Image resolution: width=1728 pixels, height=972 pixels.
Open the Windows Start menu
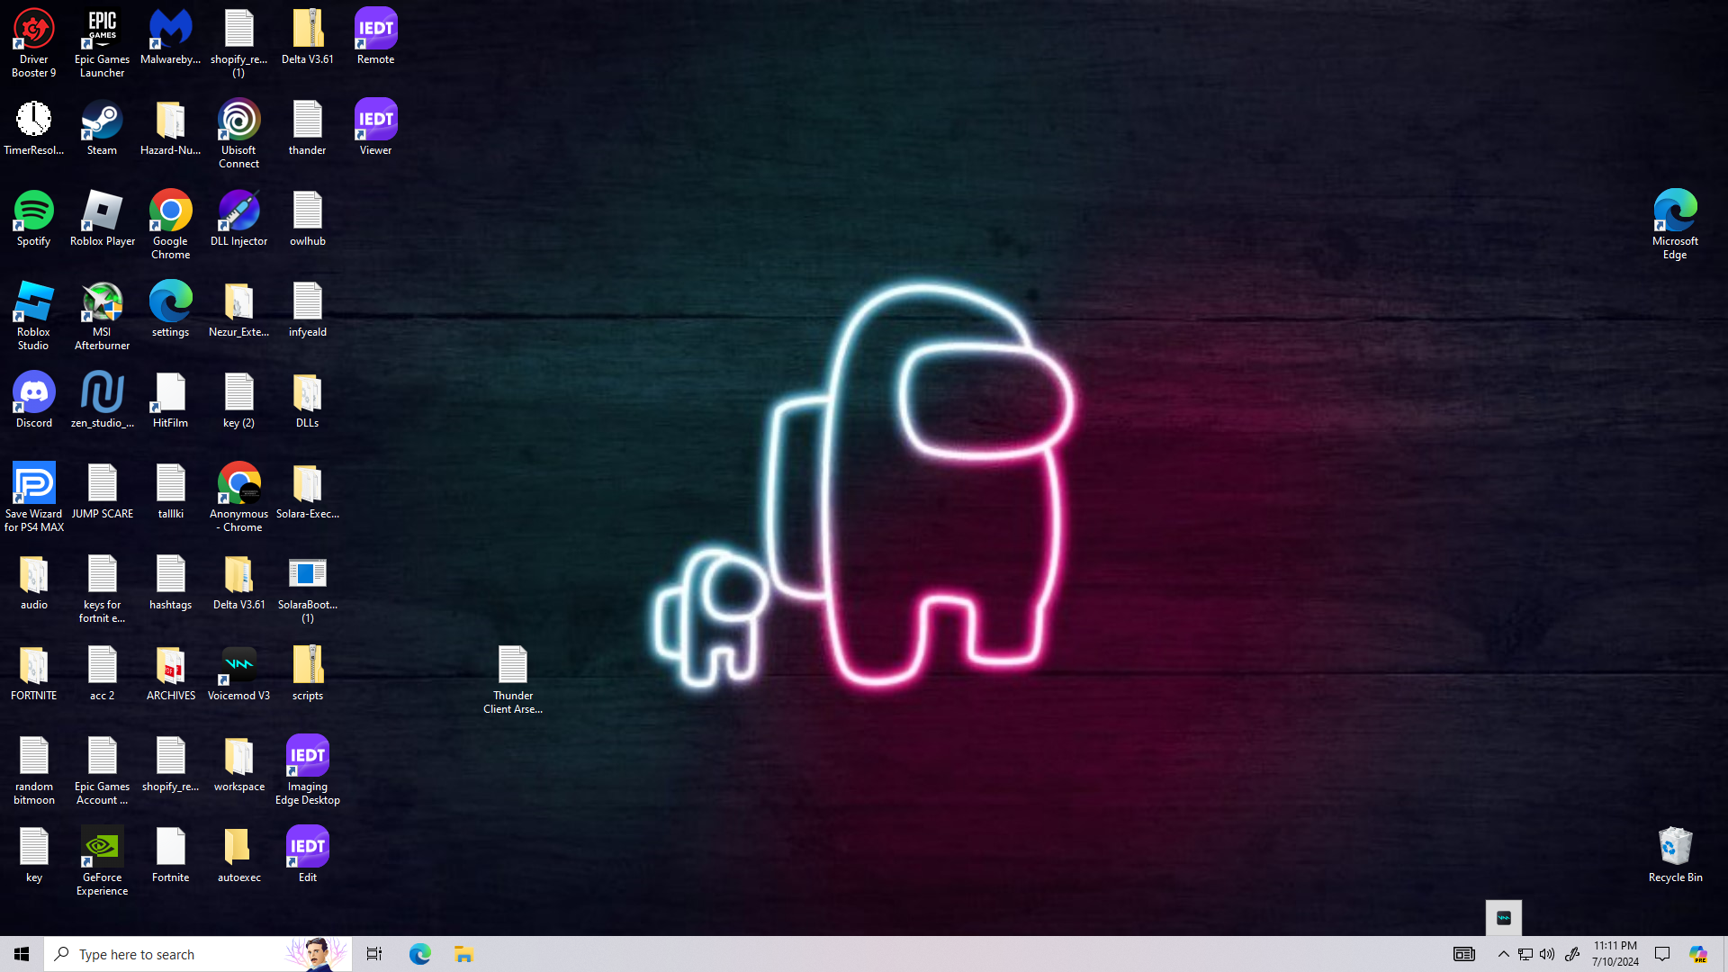click(x=22, y=954)
